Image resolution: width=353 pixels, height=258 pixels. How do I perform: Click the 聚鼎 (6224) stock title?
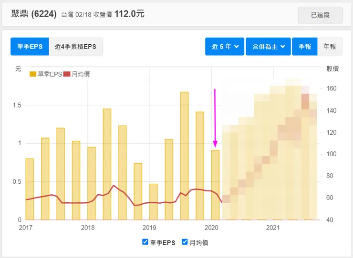click(x=34, y=14)
